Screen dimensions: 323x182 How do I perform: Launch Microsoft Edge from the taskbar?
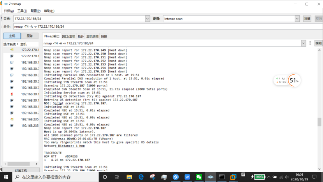click(141, 177)
